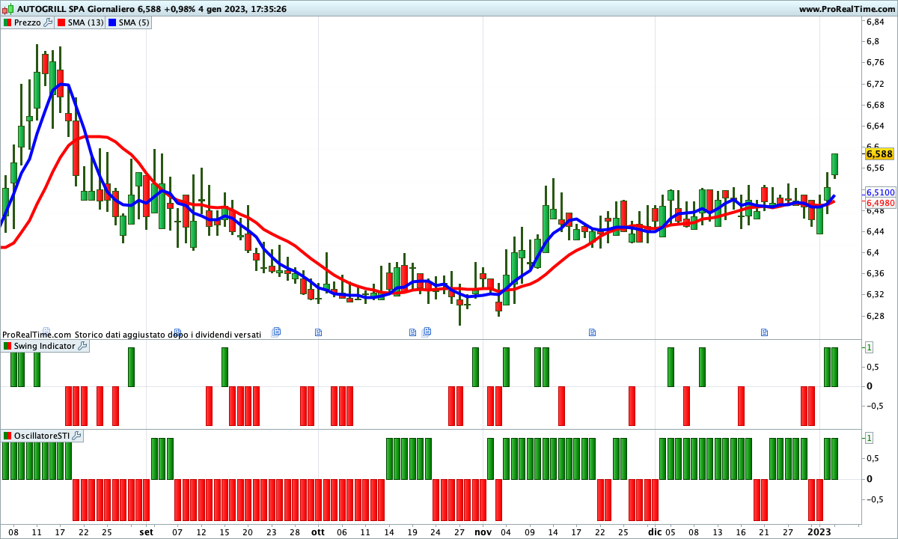Click the nov month label on time axis
The width and height of the screenshot is (898, 539).
pos(483,532)
